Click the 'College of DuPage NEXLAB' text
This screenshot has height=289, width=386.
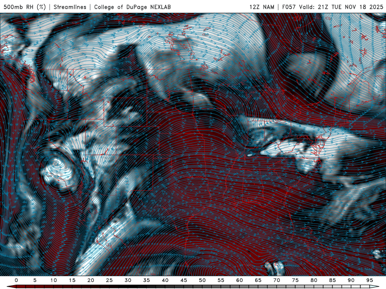tap(132, 7)
